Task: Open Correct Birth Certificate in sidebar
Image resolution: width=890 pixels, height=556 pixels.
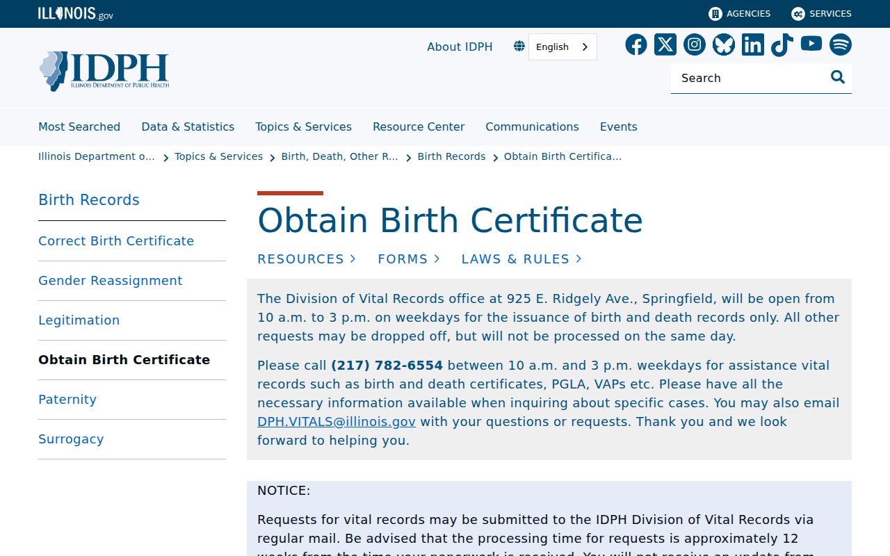Action: pos(116,241)
